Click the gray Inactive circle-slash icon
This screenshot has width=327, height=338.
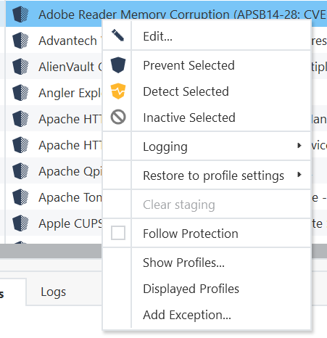click(x=118, y=118)
